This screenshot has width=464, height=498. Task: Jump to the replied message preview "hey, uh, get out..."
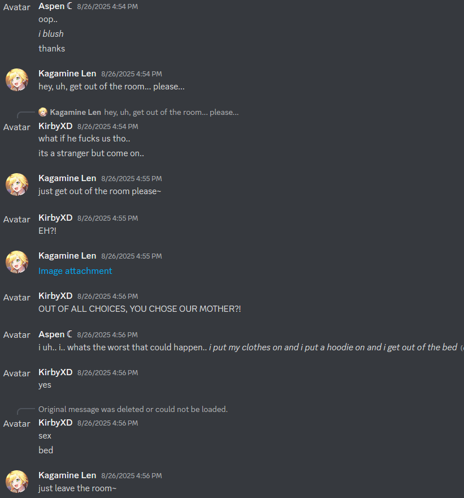point(172,113)
